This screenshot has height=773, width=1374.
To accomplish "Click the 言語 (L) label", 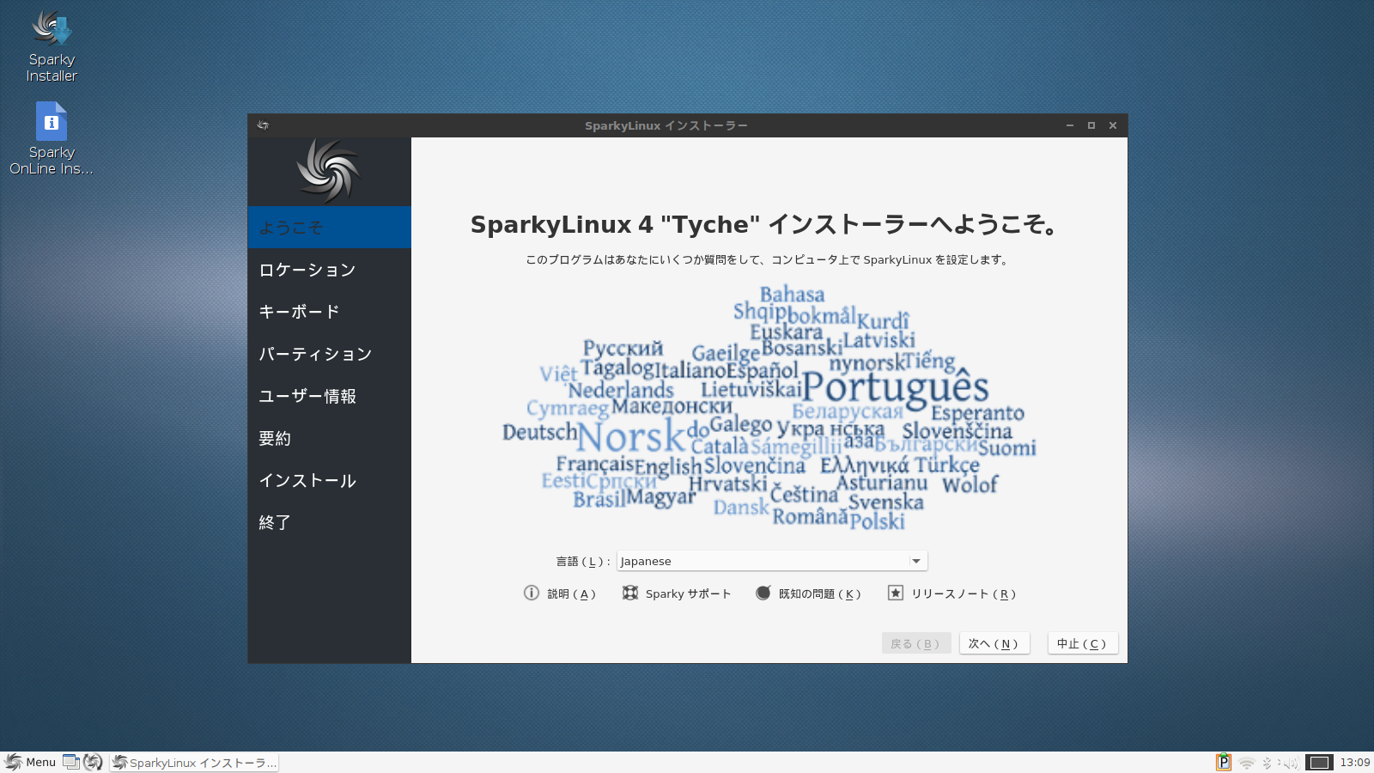I will tap(583, 562).
